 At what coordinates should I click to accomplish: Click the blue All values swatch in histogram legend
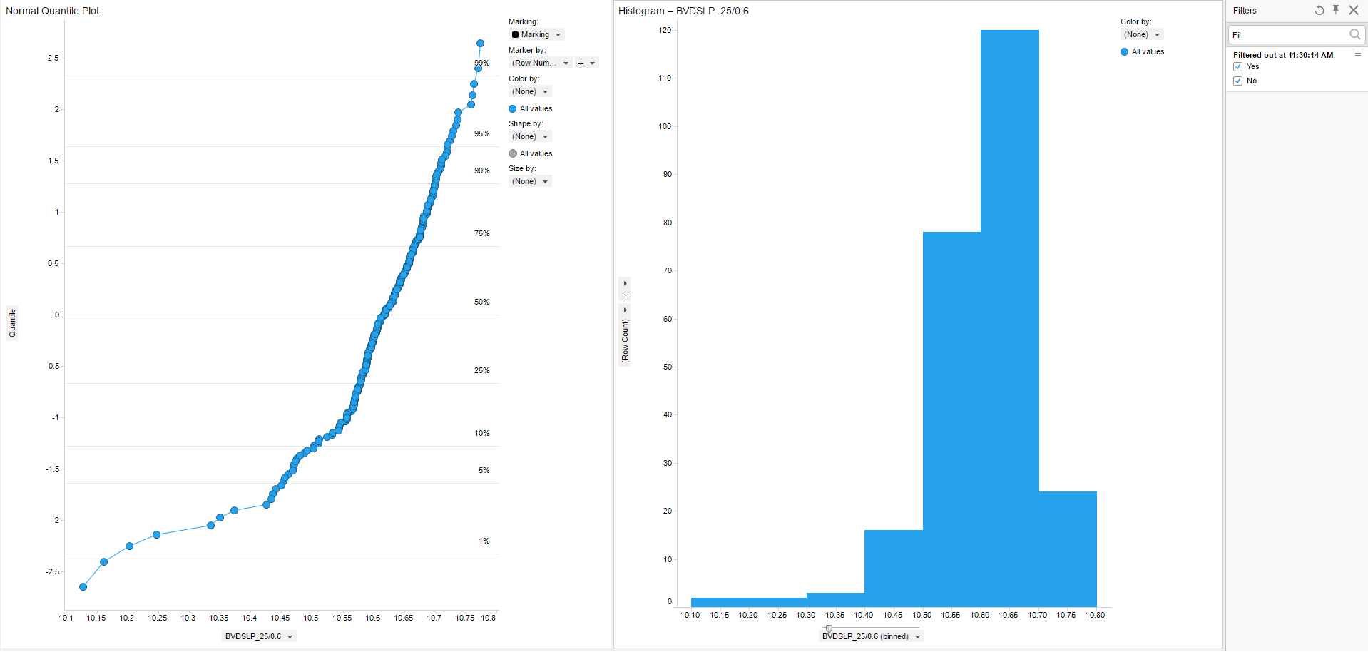tap(1124, 52)
